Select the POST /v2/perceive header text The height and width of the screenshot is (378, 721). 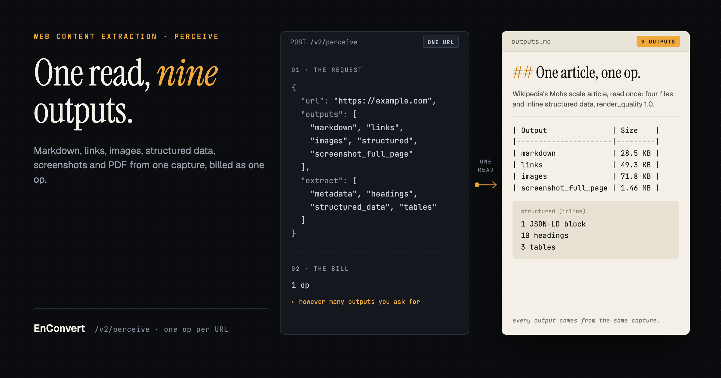coord(324,42)
